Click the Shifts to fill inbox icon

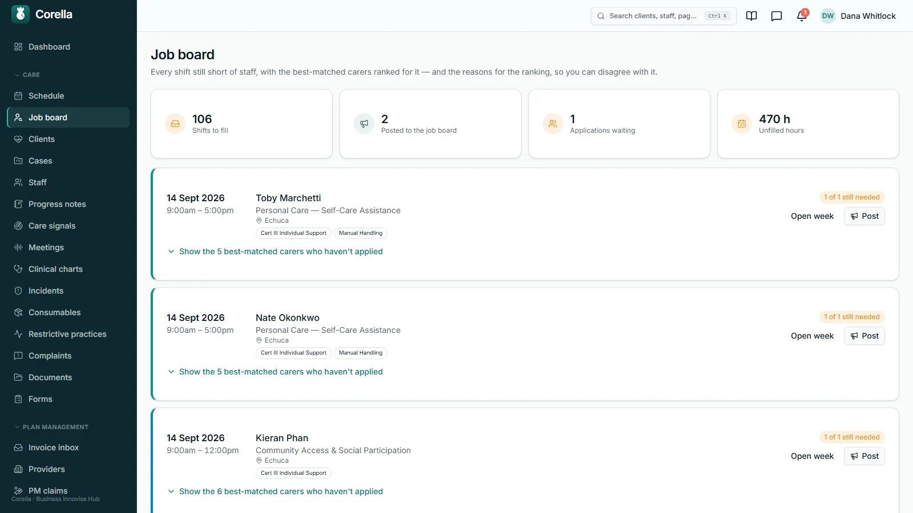175,124
